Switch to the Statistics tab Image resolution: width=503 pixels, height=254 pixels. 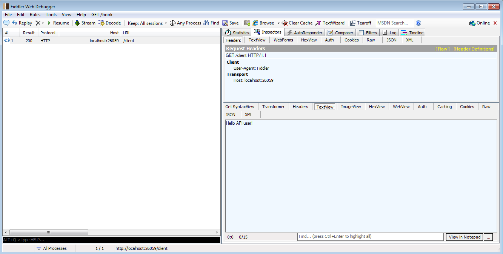coord(237,32)
